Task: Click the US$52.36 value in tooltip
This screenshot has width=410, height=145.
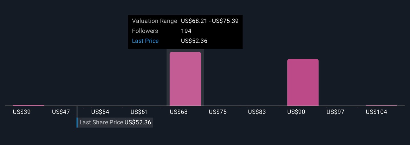Action: 194,41
